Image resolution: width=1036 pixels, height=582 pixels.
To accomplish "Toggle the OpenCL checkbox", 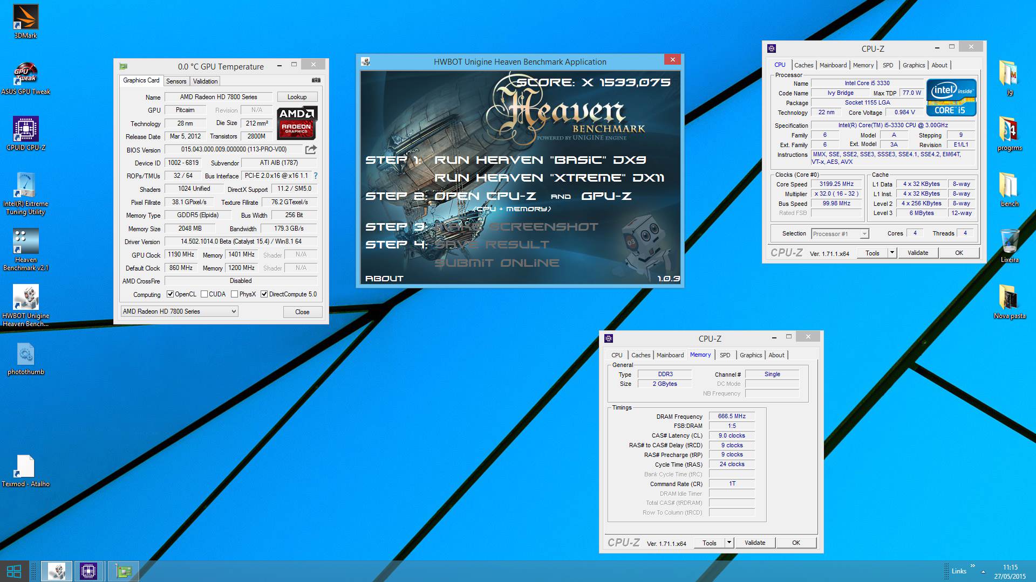I will tap(171, 294).
